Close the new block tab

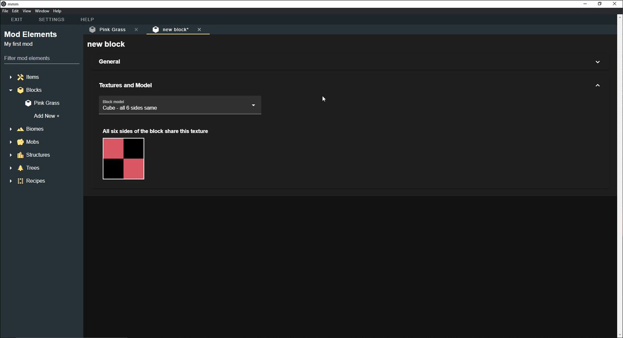199,30
